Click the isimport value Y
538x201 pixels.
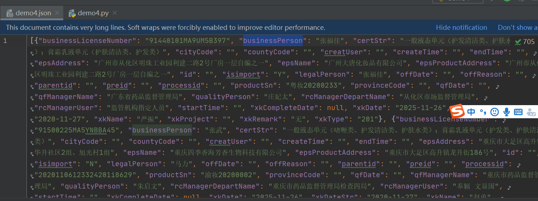280,74
